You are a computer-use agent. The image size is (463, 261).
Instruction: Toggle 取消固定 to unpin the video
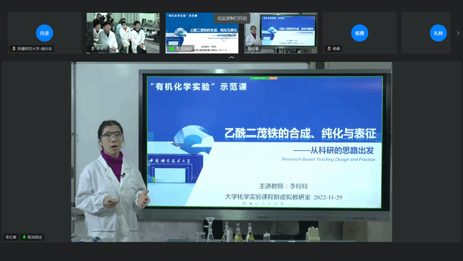[32, 237]
